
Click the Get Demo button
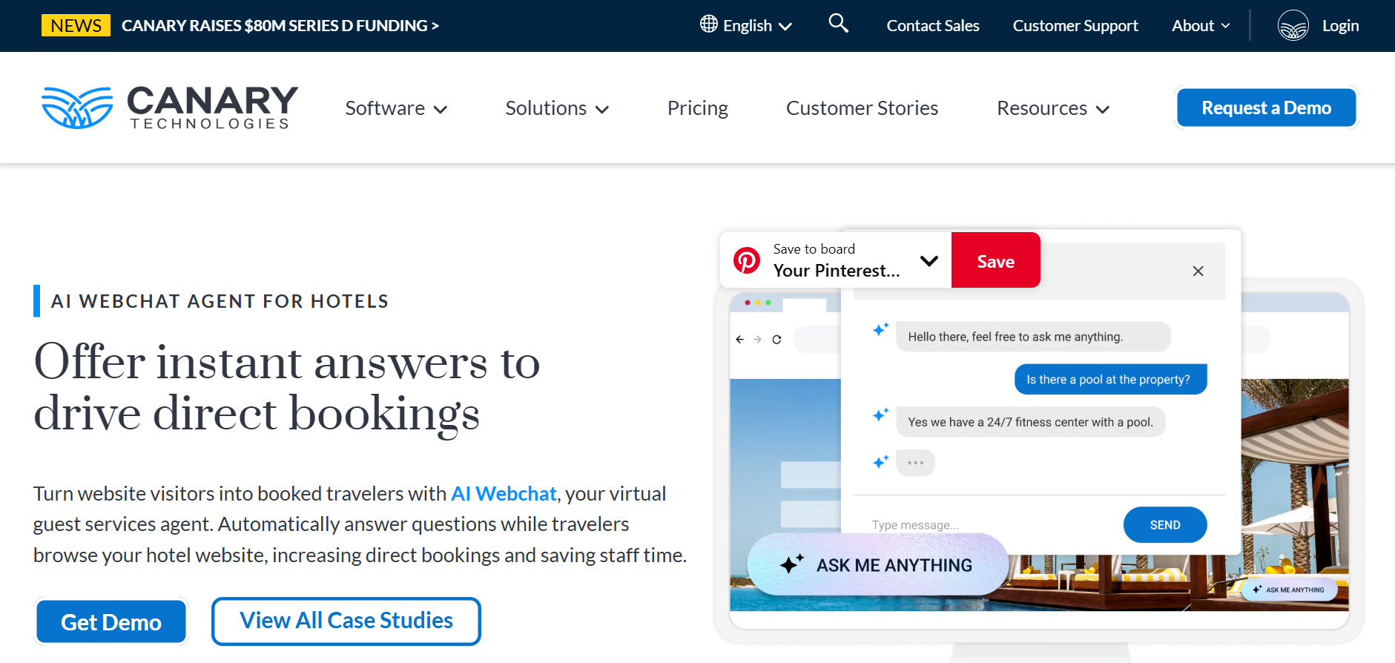[x=111, y=621]
